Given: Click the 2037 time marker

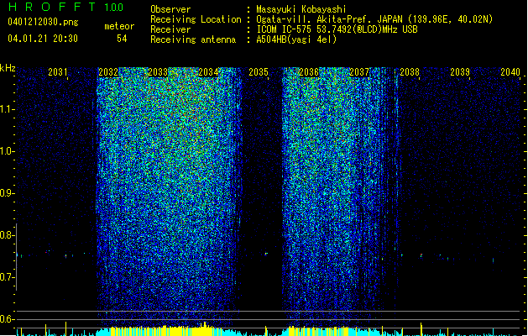Looking at the screenshot, I should [x=359, y=72].
